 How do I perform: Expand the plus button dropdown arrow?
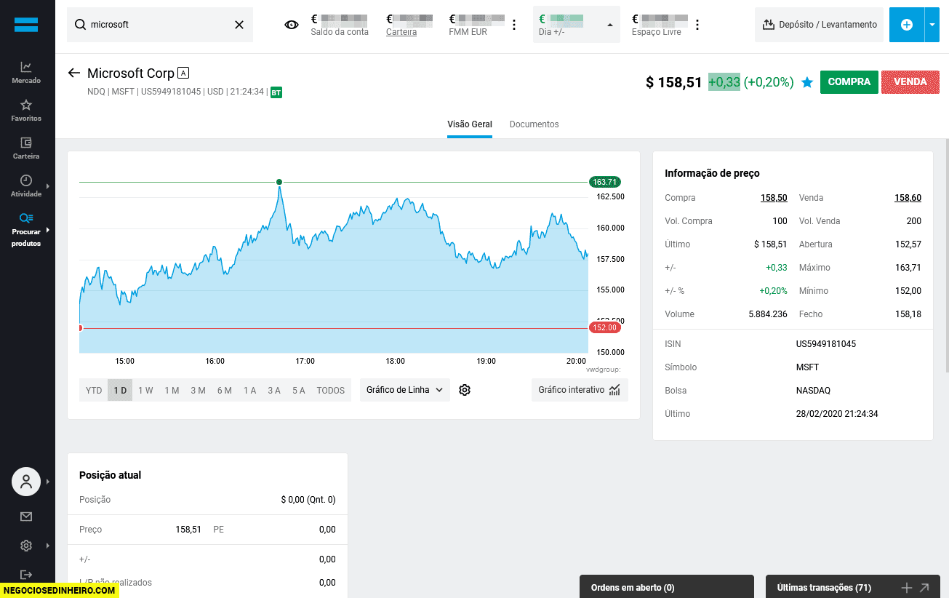[932, 25]
